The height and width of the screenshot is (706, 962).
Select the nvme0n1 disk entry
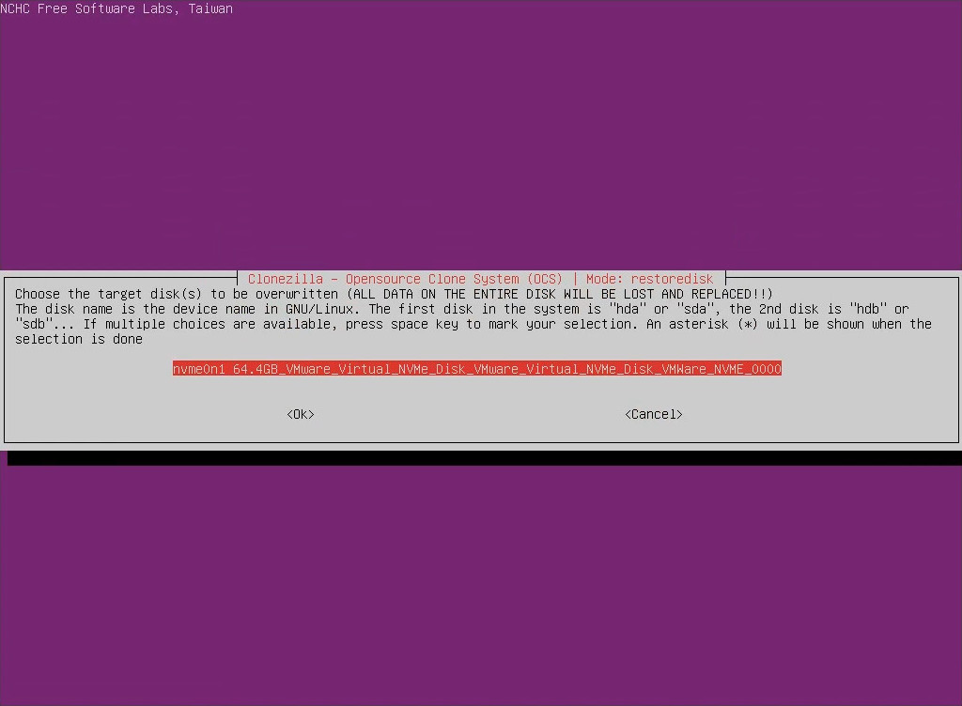pos(476,369)
